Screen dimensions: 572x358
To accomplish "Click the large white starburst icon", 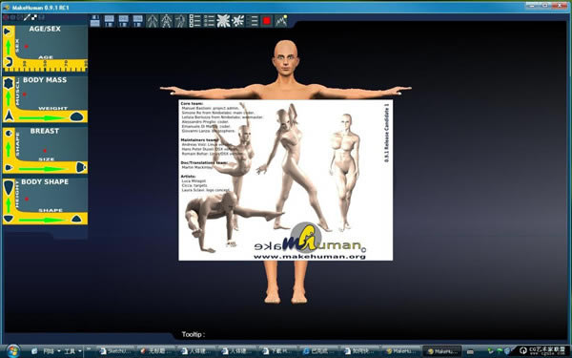I will (223, 21).
